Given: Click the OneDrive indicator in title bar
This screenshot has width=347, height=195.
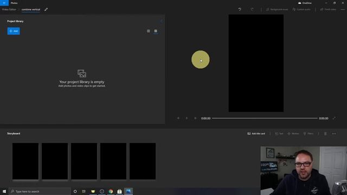Looking at the screenshot, I should coord(305,3).
